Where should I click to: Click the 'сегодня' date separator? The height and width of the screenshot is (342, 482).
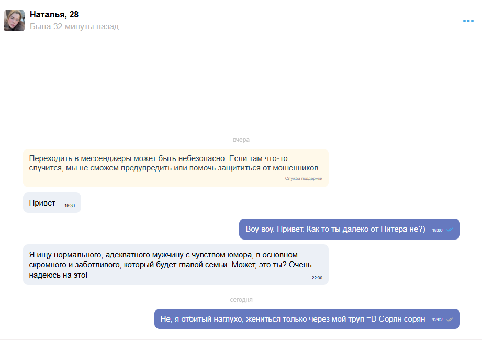241,300
